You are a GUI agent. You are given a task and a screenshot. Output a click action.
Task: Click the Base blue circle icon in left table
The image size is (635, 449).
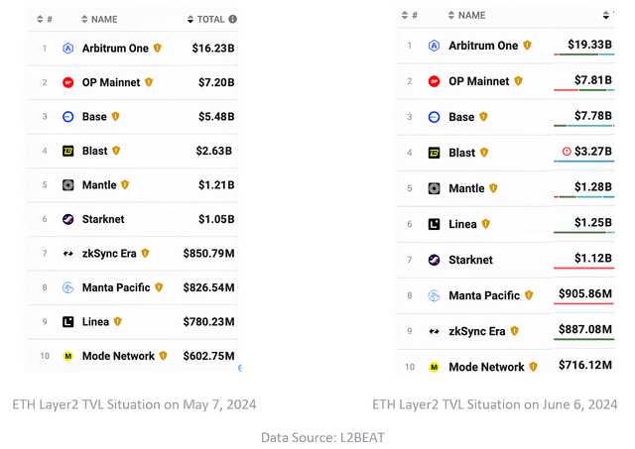click(68, 117)
